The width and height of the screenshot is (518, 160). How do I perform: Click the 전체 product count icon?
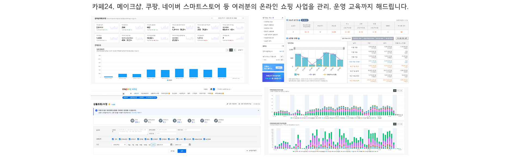pos(132,121)
